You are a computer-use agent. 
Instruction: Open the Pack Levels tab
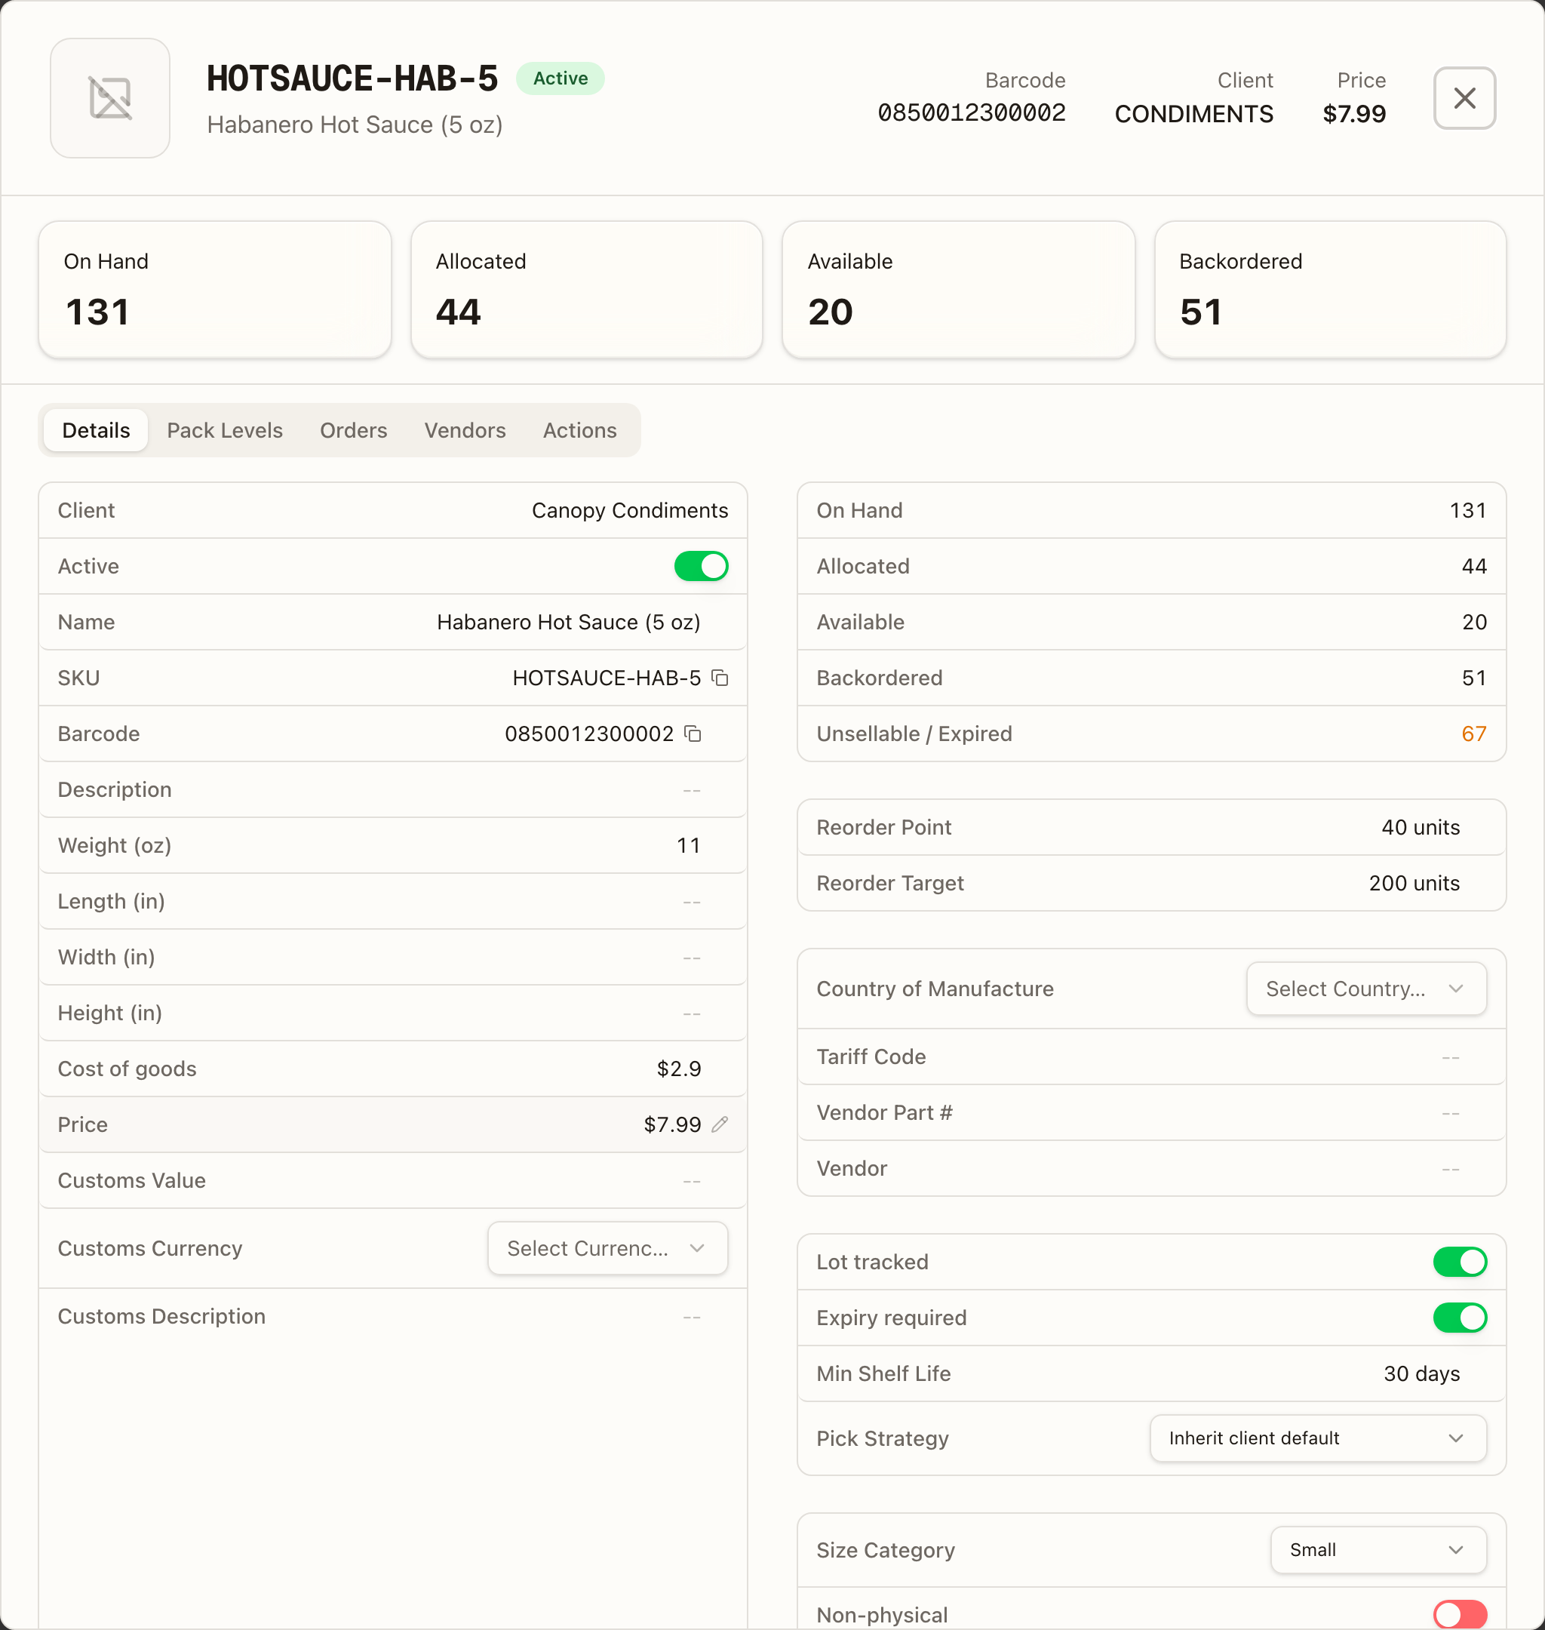[x=225, y=430]
